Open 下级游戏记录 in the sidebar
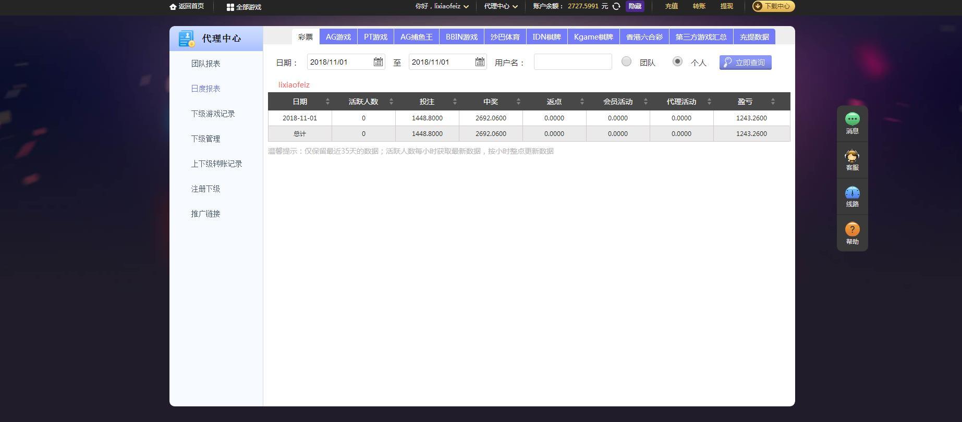This screenshot has height=422, width=962. click(213, 114)
